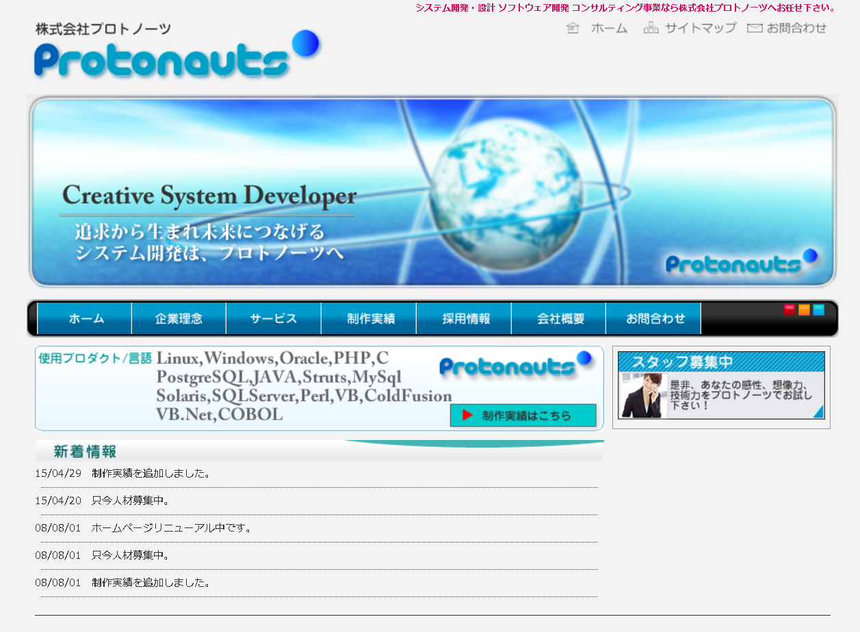The height and width of the screenshot is (632, 860).
Task: Click the サイトマップ link in header
Action: (701, 28)
